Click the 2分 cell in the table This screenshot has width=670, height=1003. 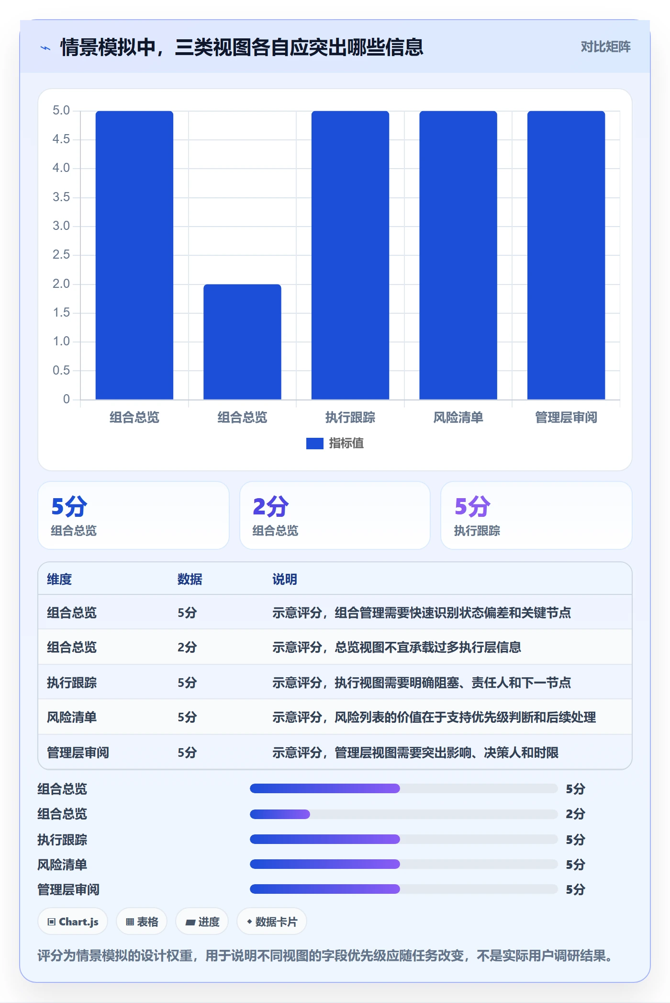point(187,647)
